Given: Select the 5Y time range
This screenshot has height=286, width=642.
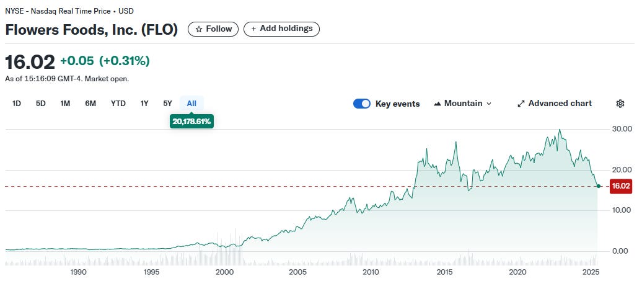Looking at the screenshot, I should click(x=167, y=103).
